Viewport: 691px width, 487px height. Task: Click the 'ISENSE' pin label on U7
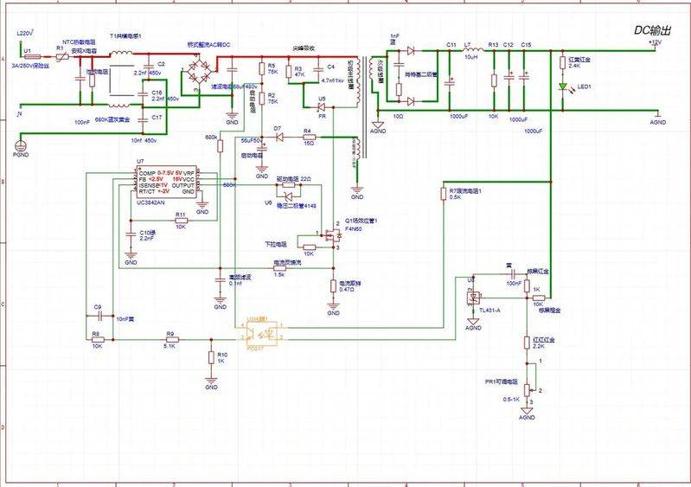tap(148, 186)
